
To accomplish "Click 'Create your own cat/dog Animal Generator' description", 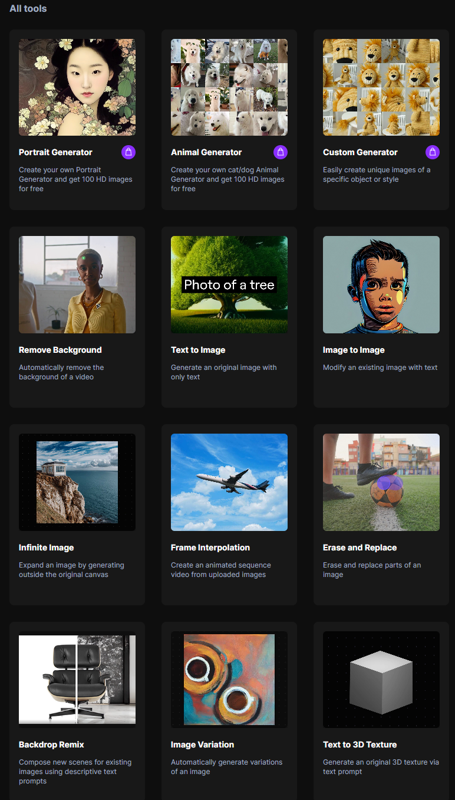I will 227,179.
